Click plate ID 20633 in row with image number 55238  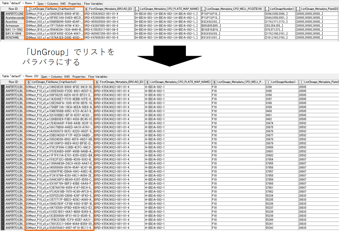[x=318, y=212]
